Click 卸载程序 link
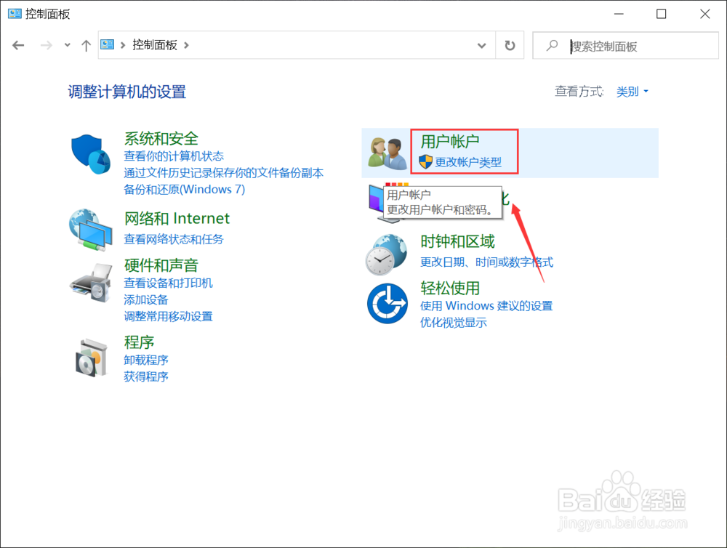Screen dimensions: 727x548 tap(146, 360)
